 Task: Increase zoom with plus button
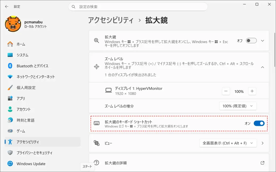252,91
